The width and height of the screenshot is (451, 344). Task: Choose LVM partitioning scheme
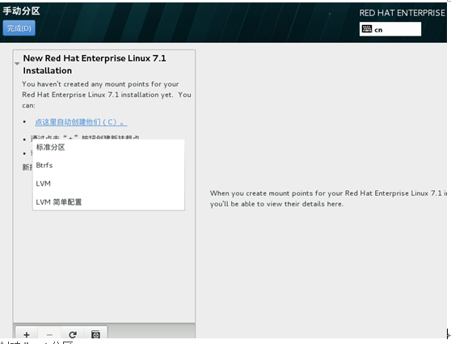pyautogui.click(x=108, y=184)
